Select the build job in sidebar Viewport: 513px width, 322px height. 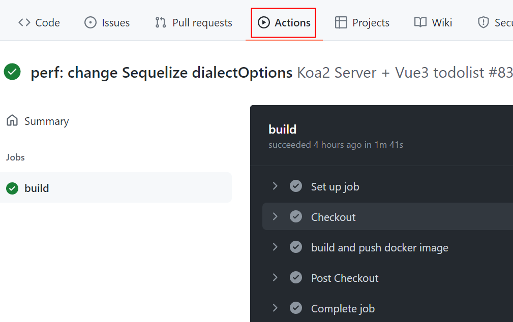37,188
